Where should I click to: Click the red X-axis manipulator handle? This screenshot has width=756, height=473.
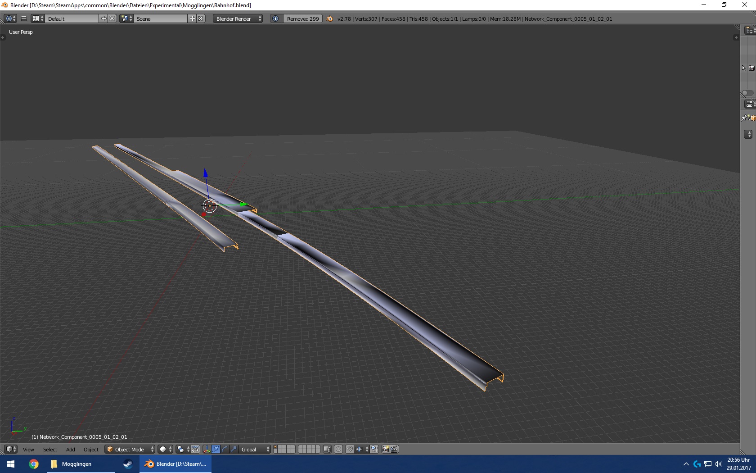tap(204, 214)
